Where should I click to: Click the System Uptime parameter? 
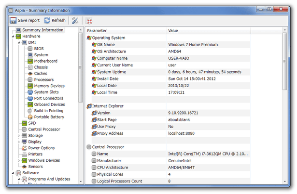point(112,72)
